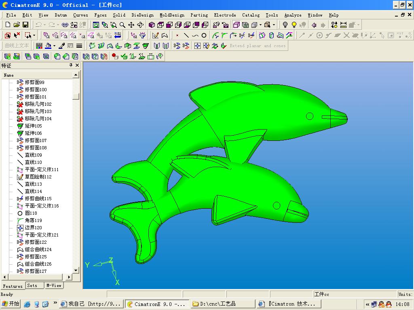This screenshot has height=310, width=414.
Task: Switch to the M-View tab
Action: tap(54, 285)
